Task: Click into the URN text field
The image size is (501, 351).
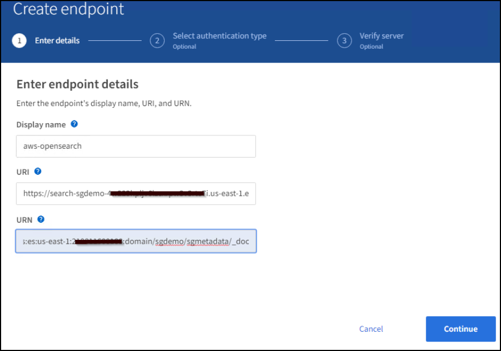Action: click(135, 242)
